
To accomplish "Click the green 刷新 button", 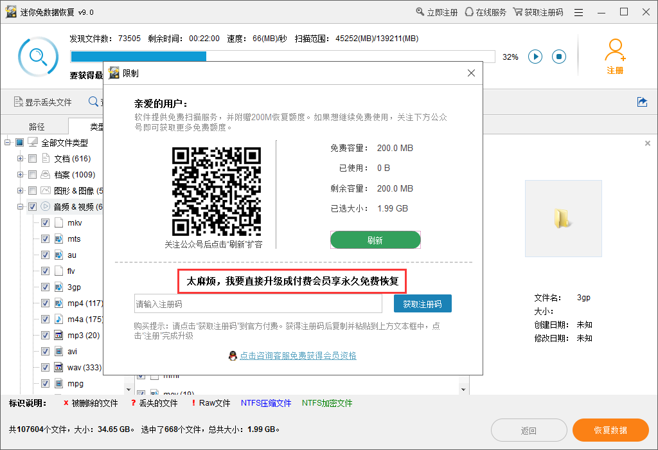I will [x=375, y=240].
